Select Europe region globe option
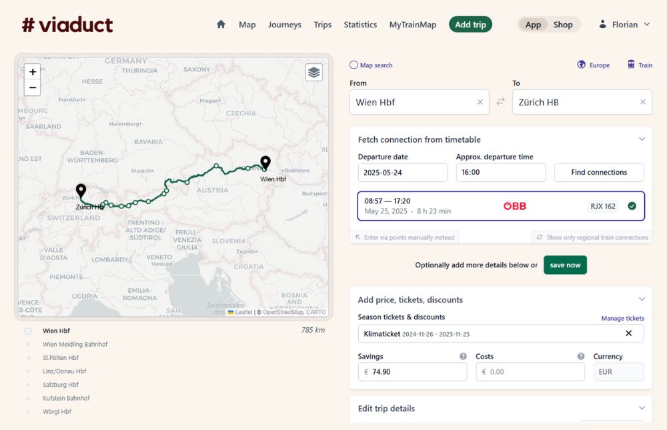 (x=594, y=65)
